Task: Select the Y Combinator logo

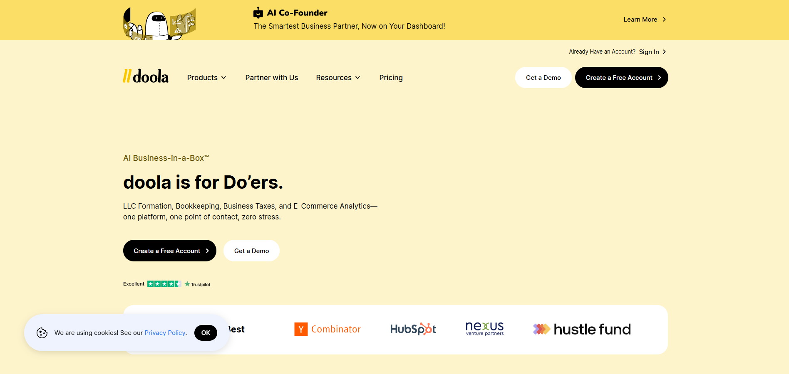Action: [x=328, y=329]
